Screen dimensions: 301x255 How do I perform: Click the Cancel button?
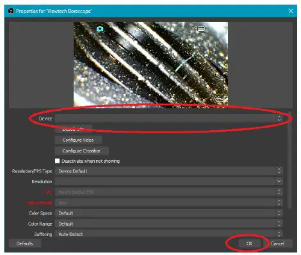(x=277, y=243)
